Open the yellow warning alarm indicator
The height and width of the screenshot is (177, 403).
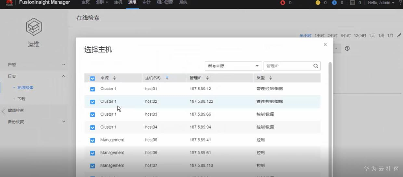pos(318,3)
